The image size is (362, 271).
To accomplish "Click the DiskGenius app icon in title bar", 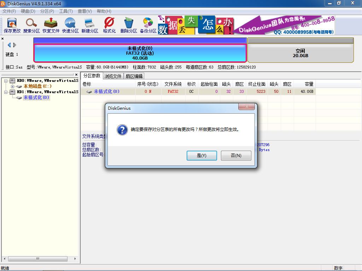I will [3, 4].
